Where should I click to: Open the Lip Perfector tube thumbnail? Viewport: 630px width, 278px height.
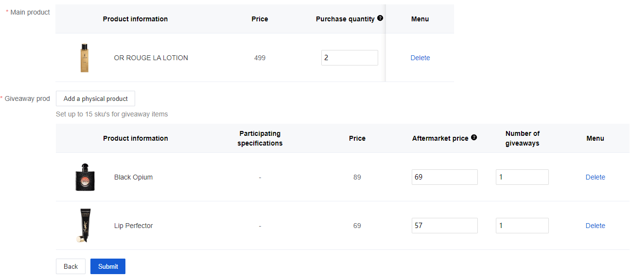(84, 226)
